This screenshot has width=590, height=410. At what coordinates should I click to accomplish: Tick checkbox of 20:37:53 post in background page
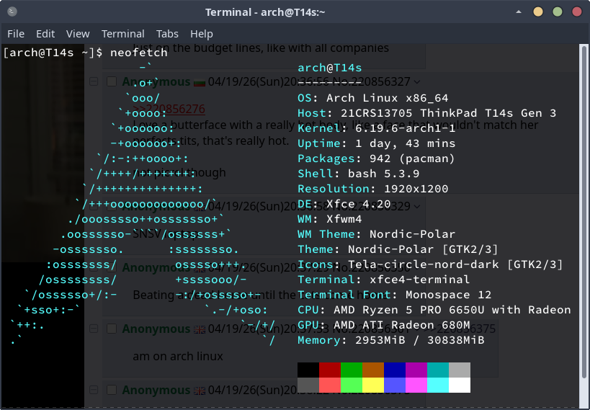[x=112, y=329]
